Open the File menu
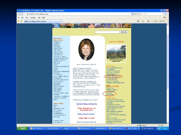 pos(19,18)
